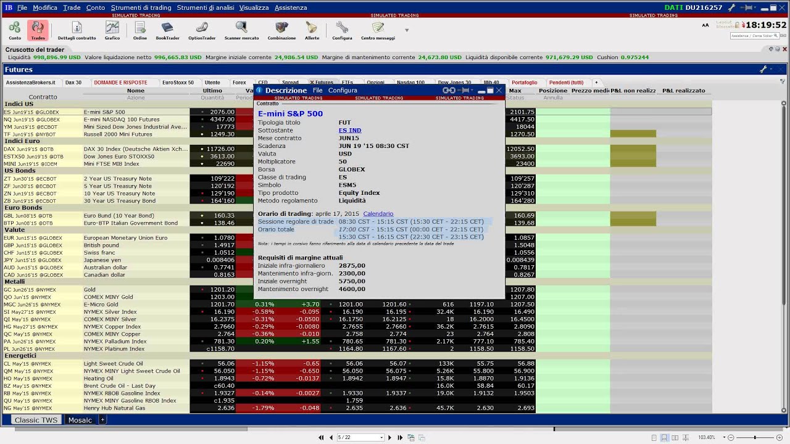Open the Modifica menu
The image size is (790, 444).
click(x=45, y=7)
